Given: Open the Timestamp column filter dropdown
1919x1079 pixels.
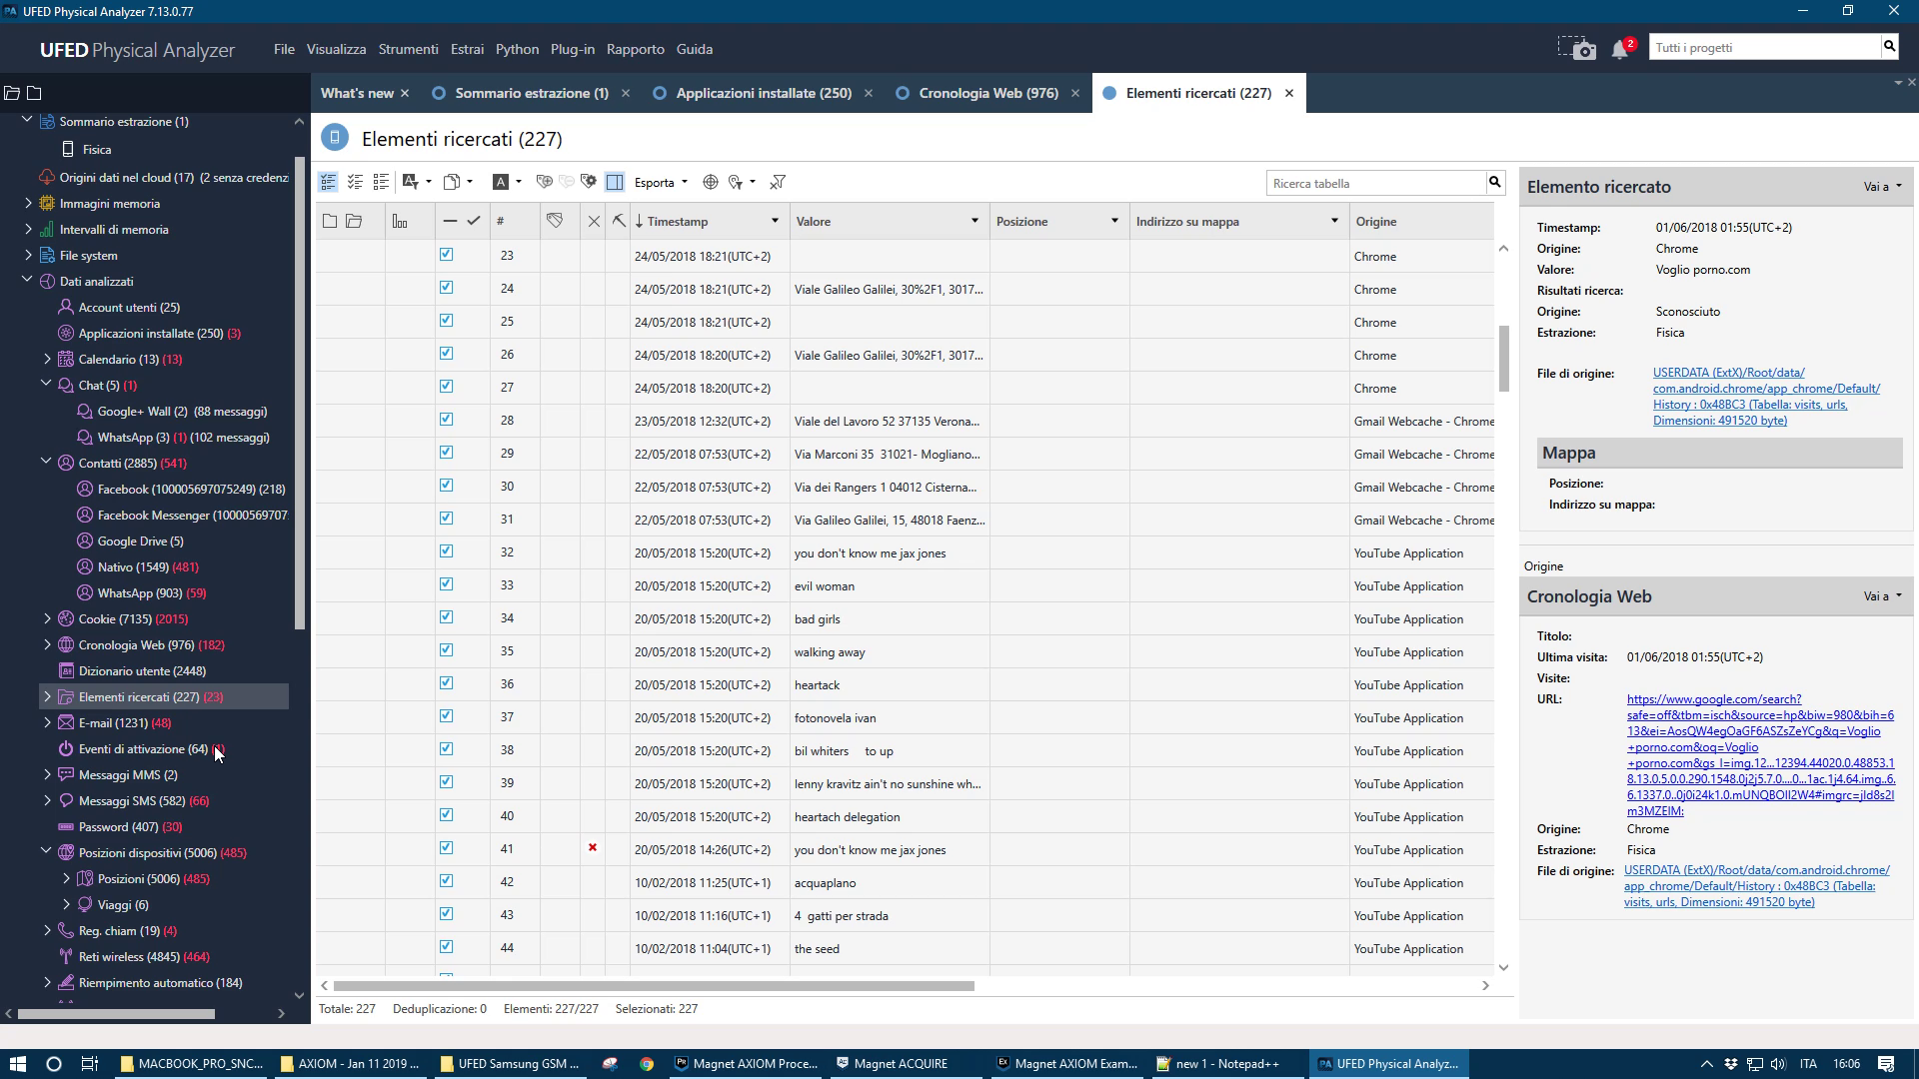Looking at the screenshot, I should click(775, 221).
